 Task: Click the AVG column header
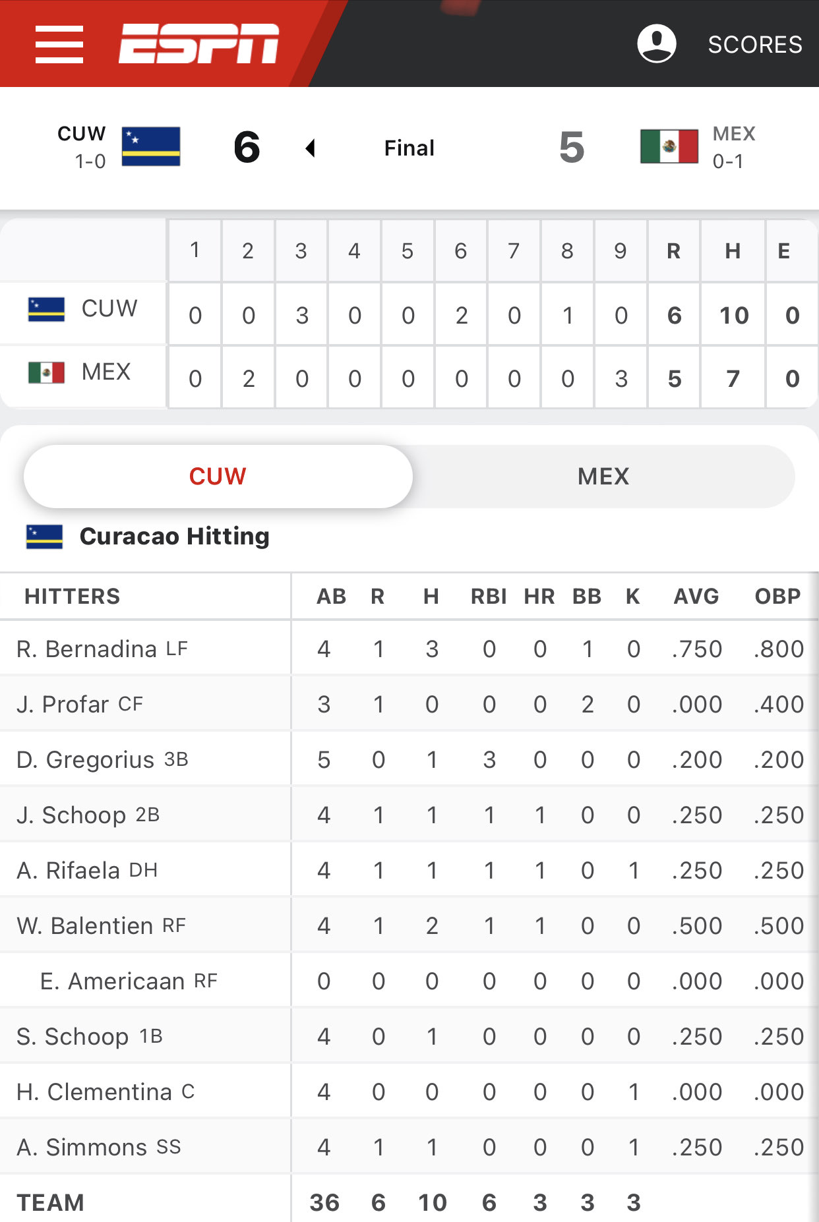696,596
